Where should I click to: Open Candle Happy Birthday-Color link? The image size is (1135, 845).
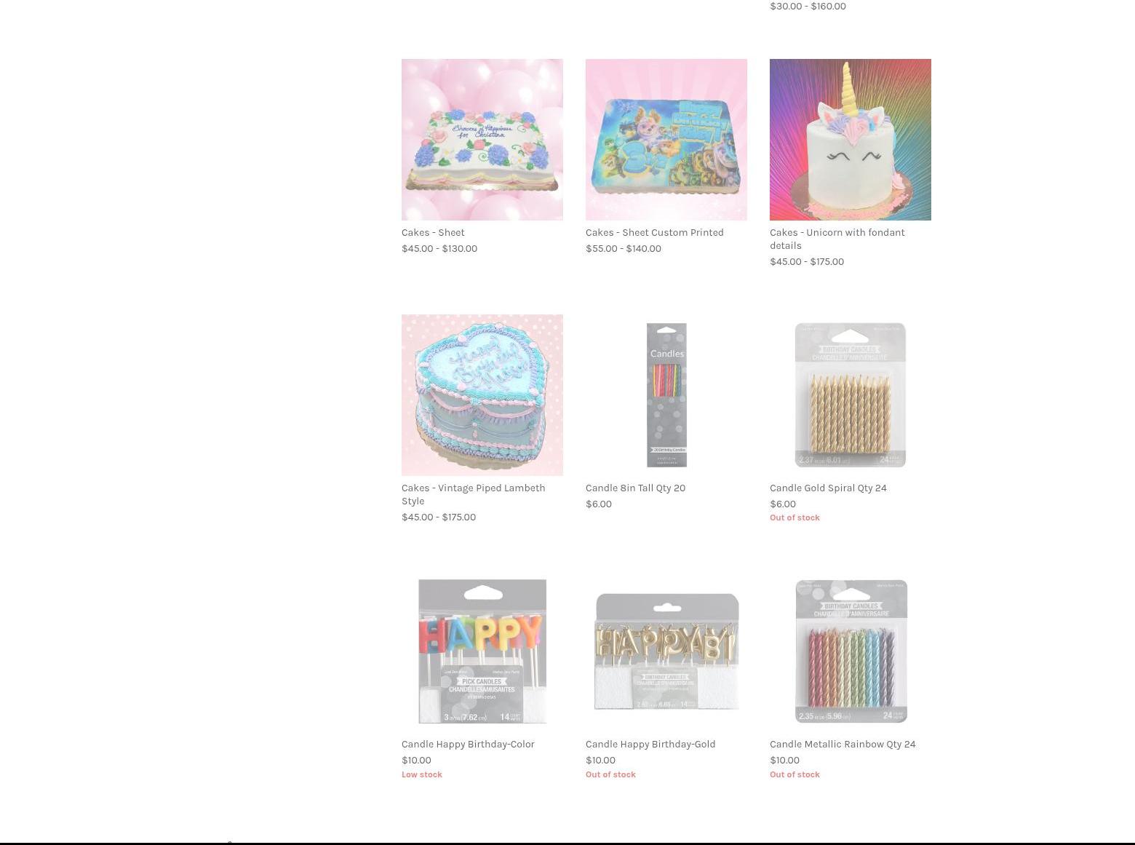point(468,744)
